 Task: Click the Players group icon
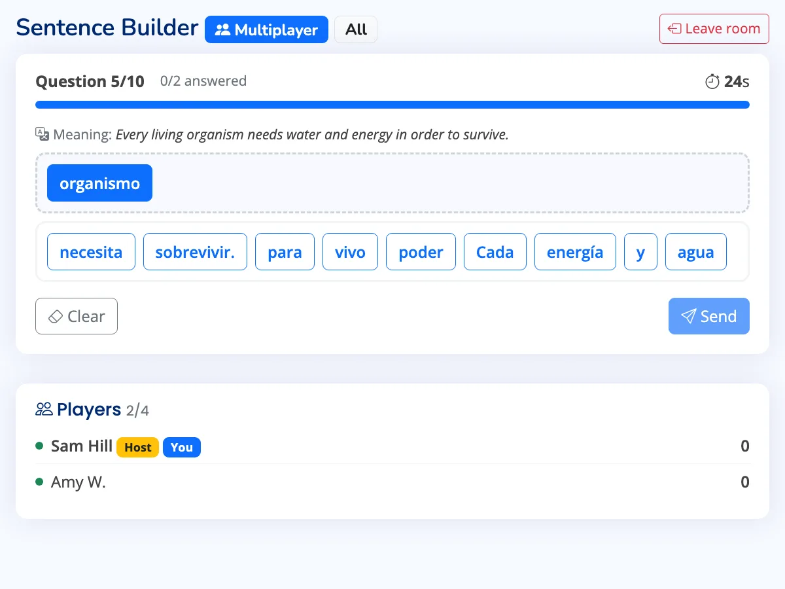click(44, 410)
